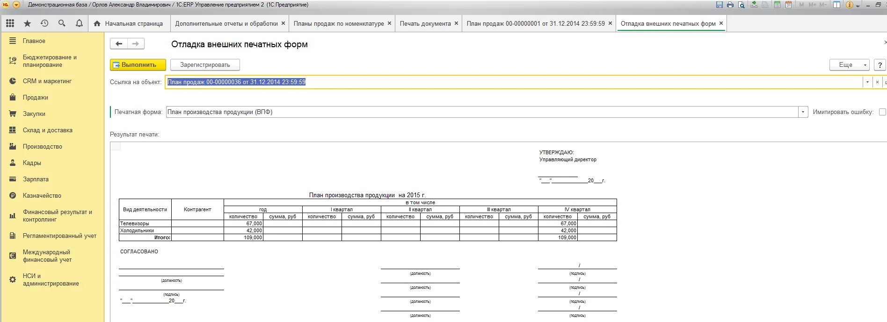
Task: Close the Отладка внешних печатных форм tab
Action: pyautogui.click(x=721, y=23)
